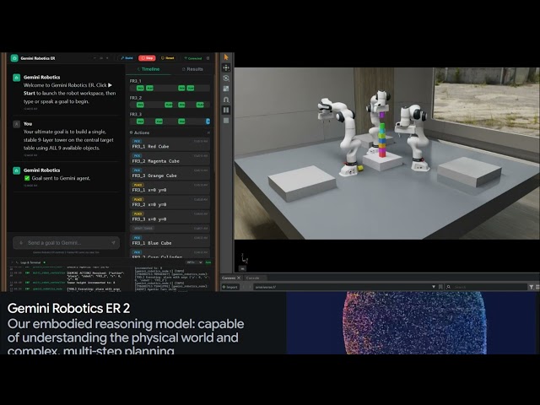Screen dimensions: 540x405
Task: Click first pick marker in FR3_1 timeline
Action: tap(140, 88)
